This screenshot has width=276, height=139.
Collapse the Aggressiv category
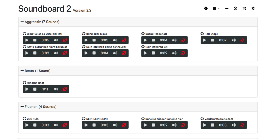[x=22, y=22]
